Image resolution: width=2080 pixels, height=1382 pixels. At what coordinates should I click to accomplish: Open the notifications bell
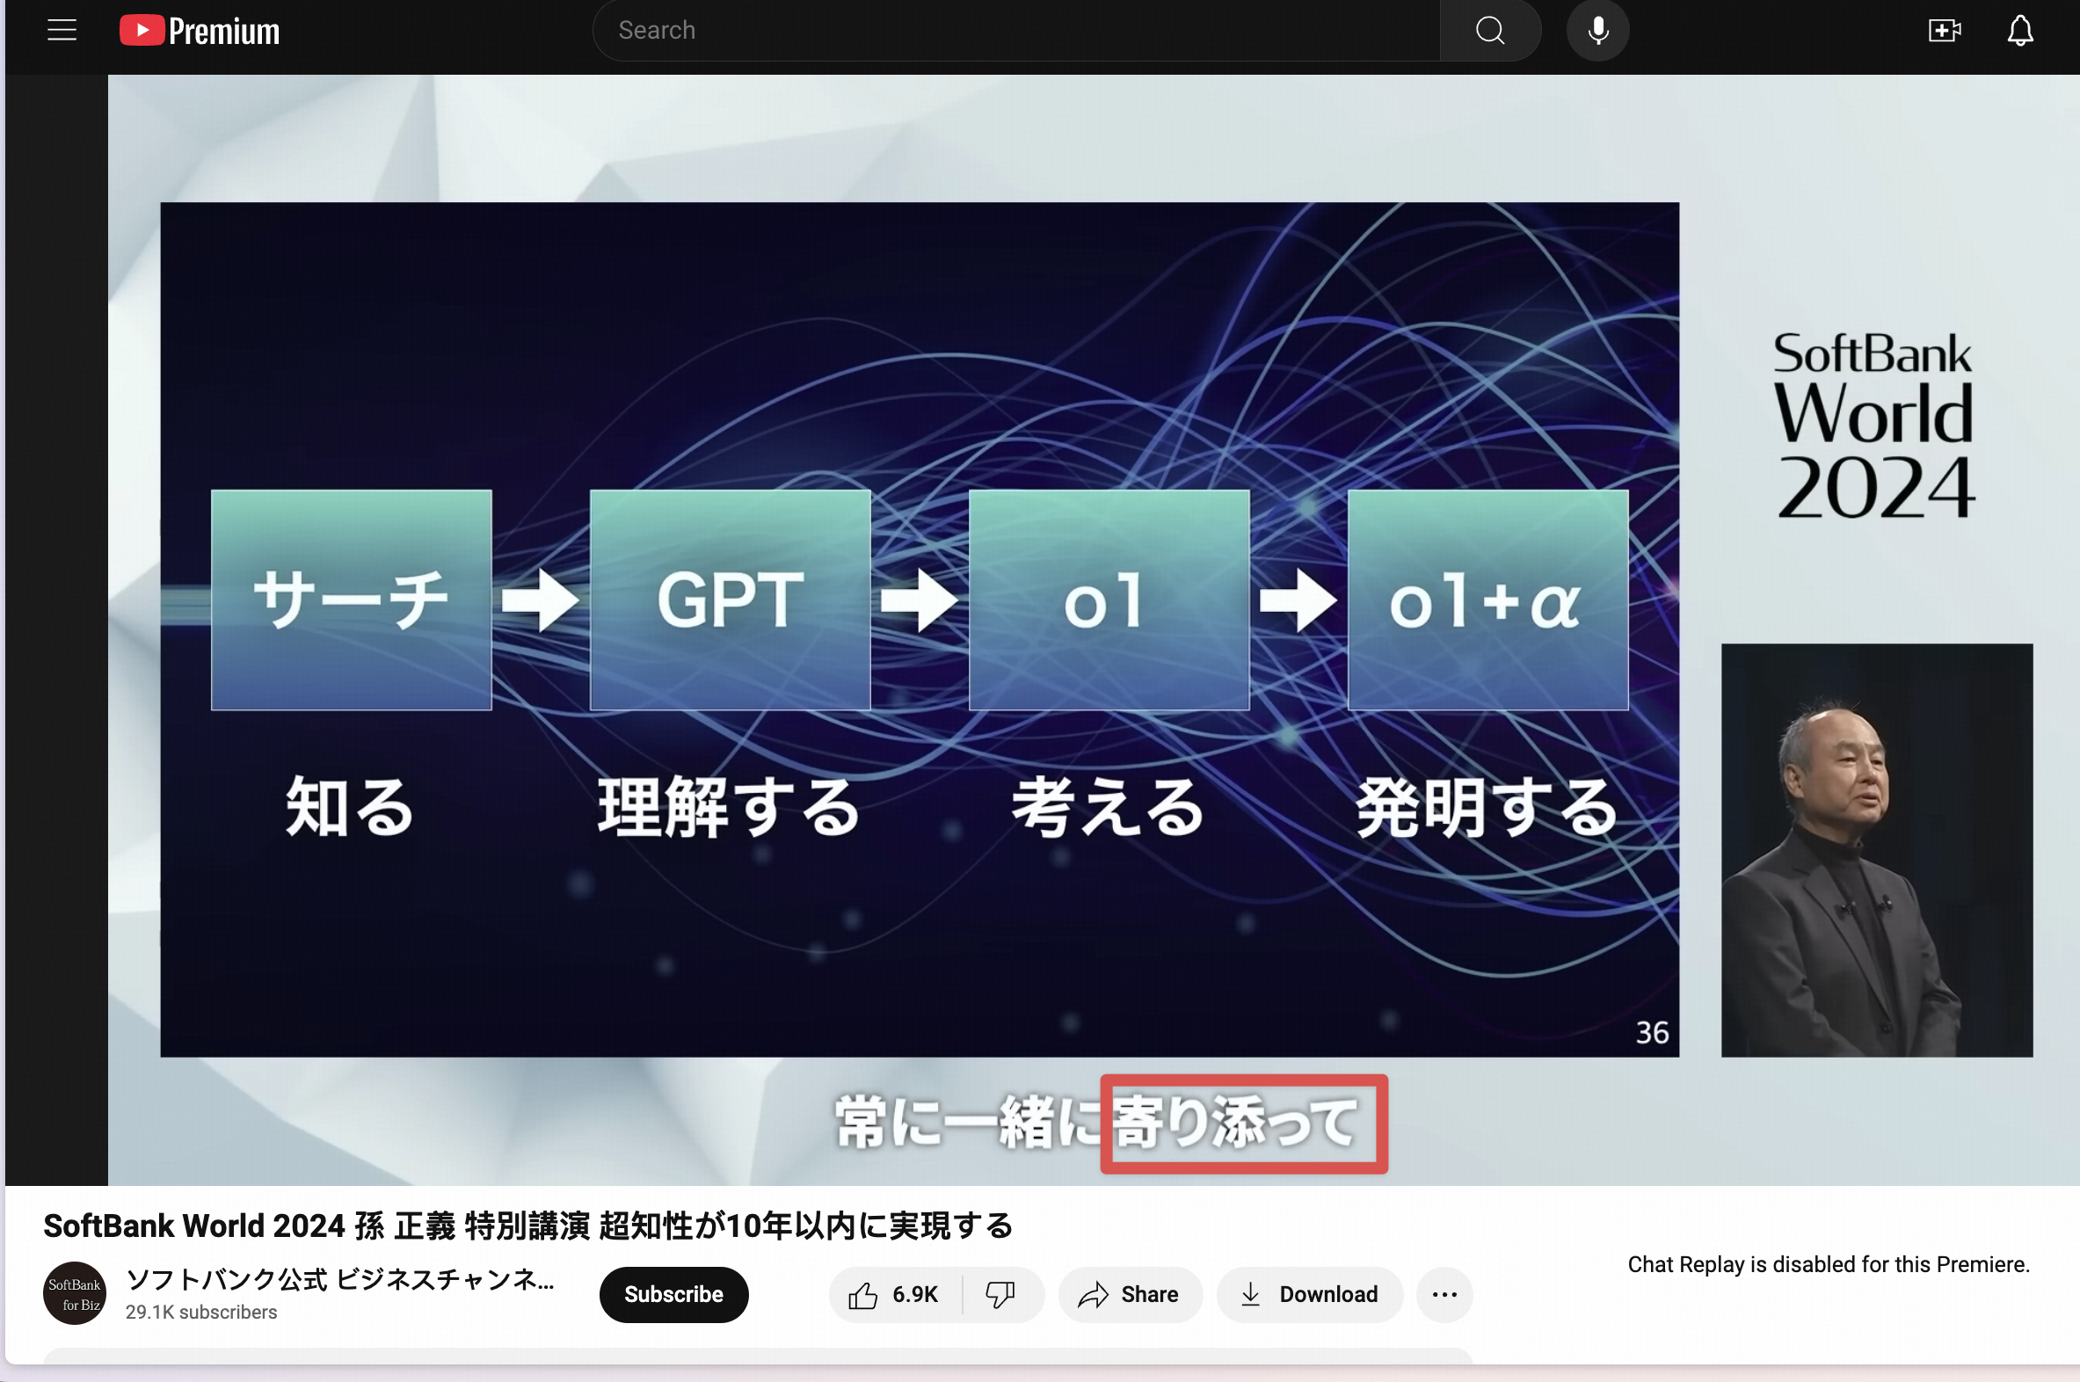click(2019, 31)
